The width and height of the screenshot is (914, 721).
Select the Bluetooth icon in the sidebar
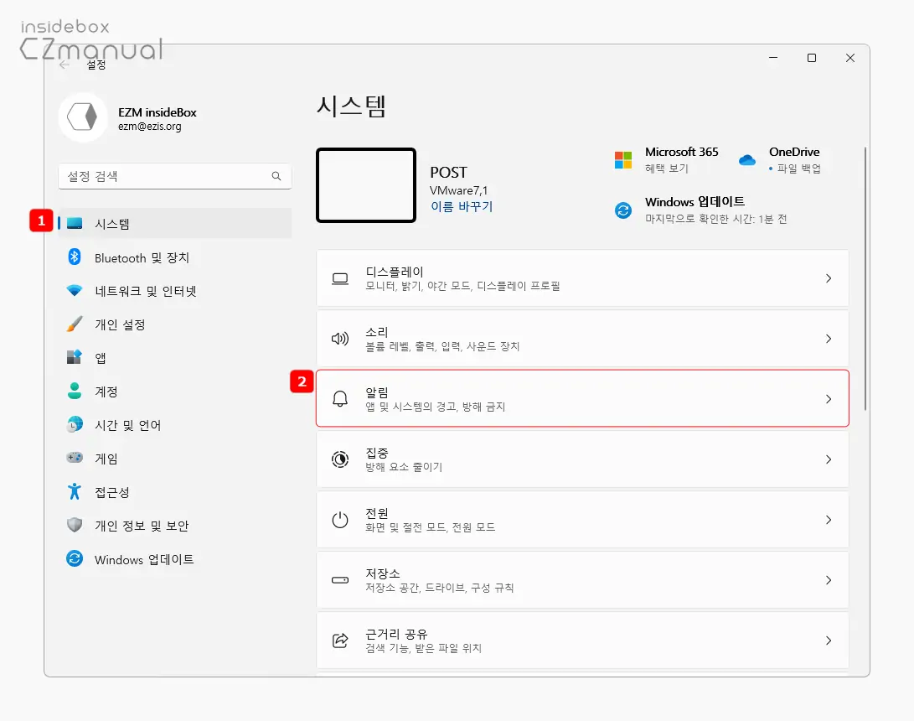[74, 257]
